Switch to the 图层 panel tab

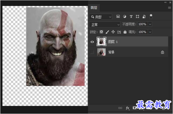[x=94, y=8]
